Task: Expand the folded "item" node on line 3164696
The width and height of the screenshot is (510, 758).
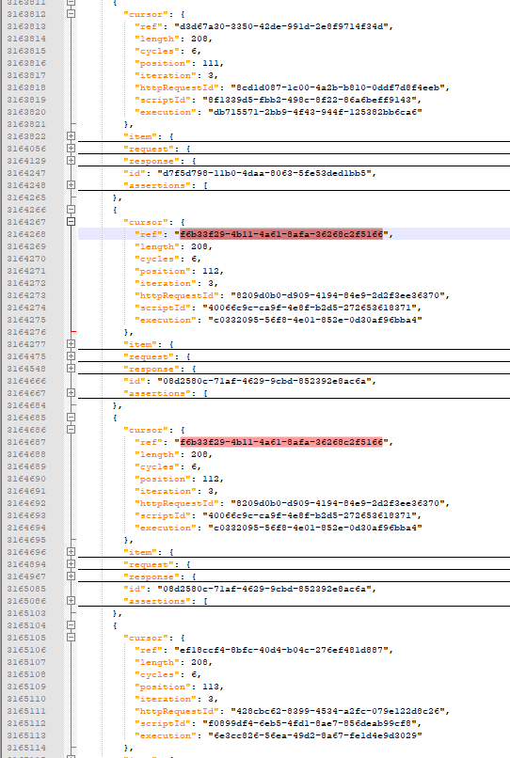Action: [x=72, y=552]
